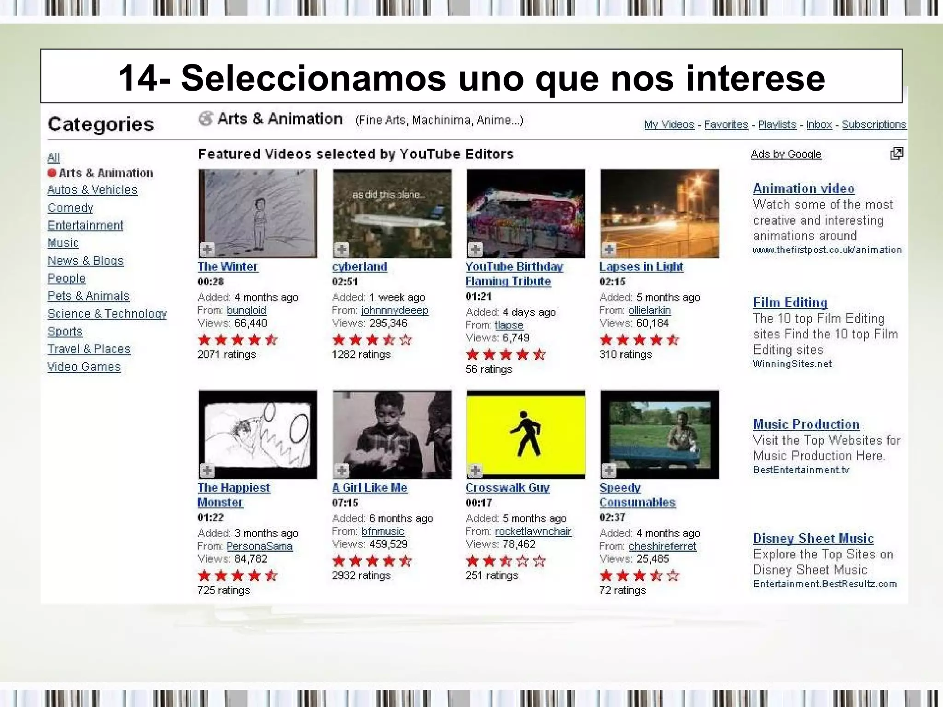Open Speedy Consumables title link
This screenshot has width=943, height=707.
[x=637, y=495]
